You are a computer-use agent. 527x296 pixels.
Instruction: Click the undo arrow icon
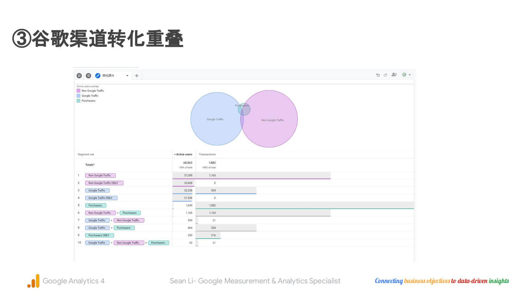click(378, 75)
